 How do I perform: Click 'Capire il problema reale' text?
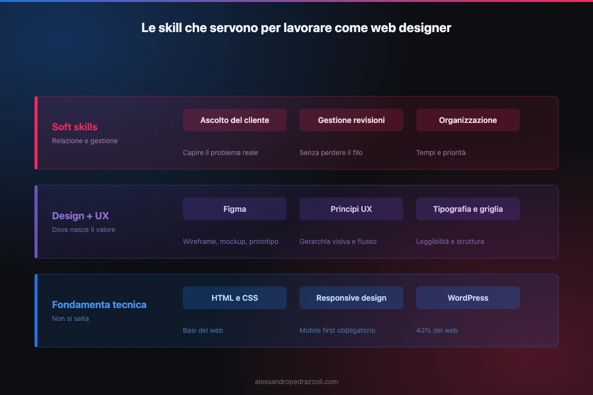pyautogui.click(x=220, y=153)
